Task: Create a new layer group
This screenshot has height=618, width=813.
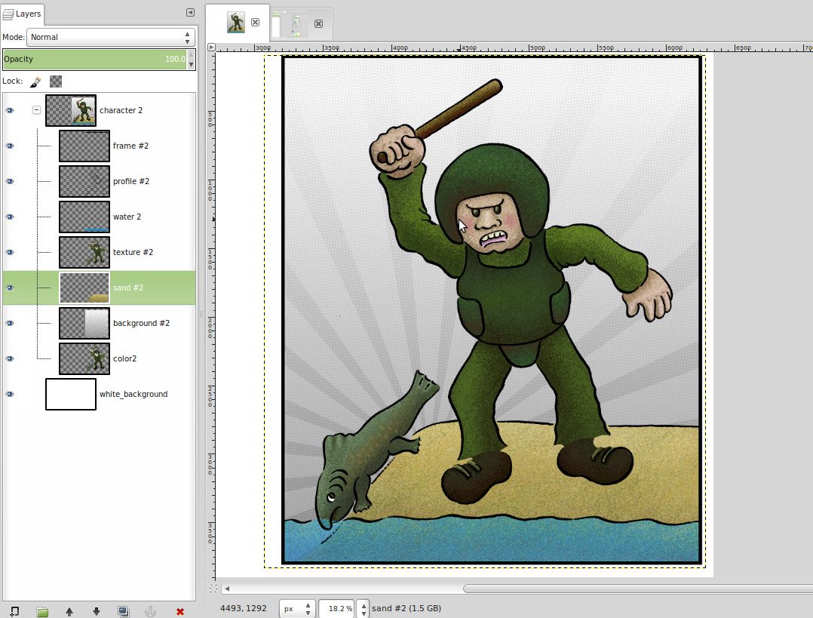Action: pyautogui.click(x=41, y=610)
